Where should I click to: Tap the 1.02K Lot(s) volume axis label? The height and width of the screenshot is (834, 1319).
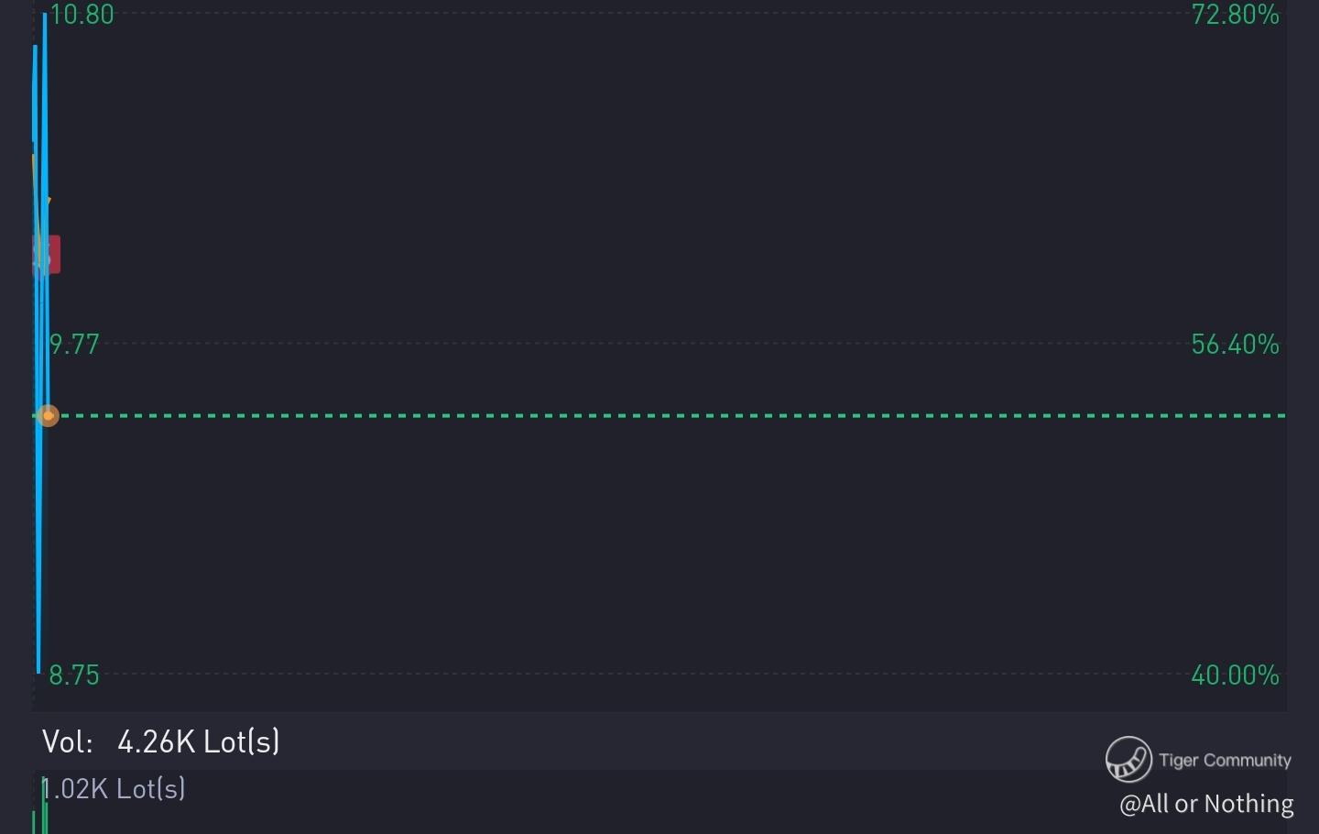tap(114, 789)
